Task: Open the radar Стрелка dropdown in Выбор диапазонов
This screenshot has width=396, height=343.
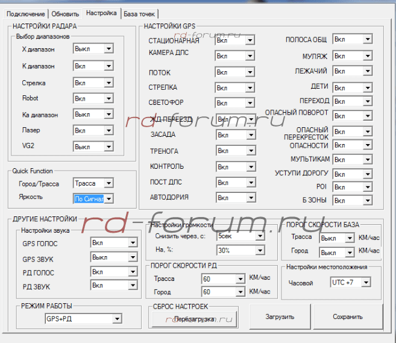Action: tap(93, 83)
